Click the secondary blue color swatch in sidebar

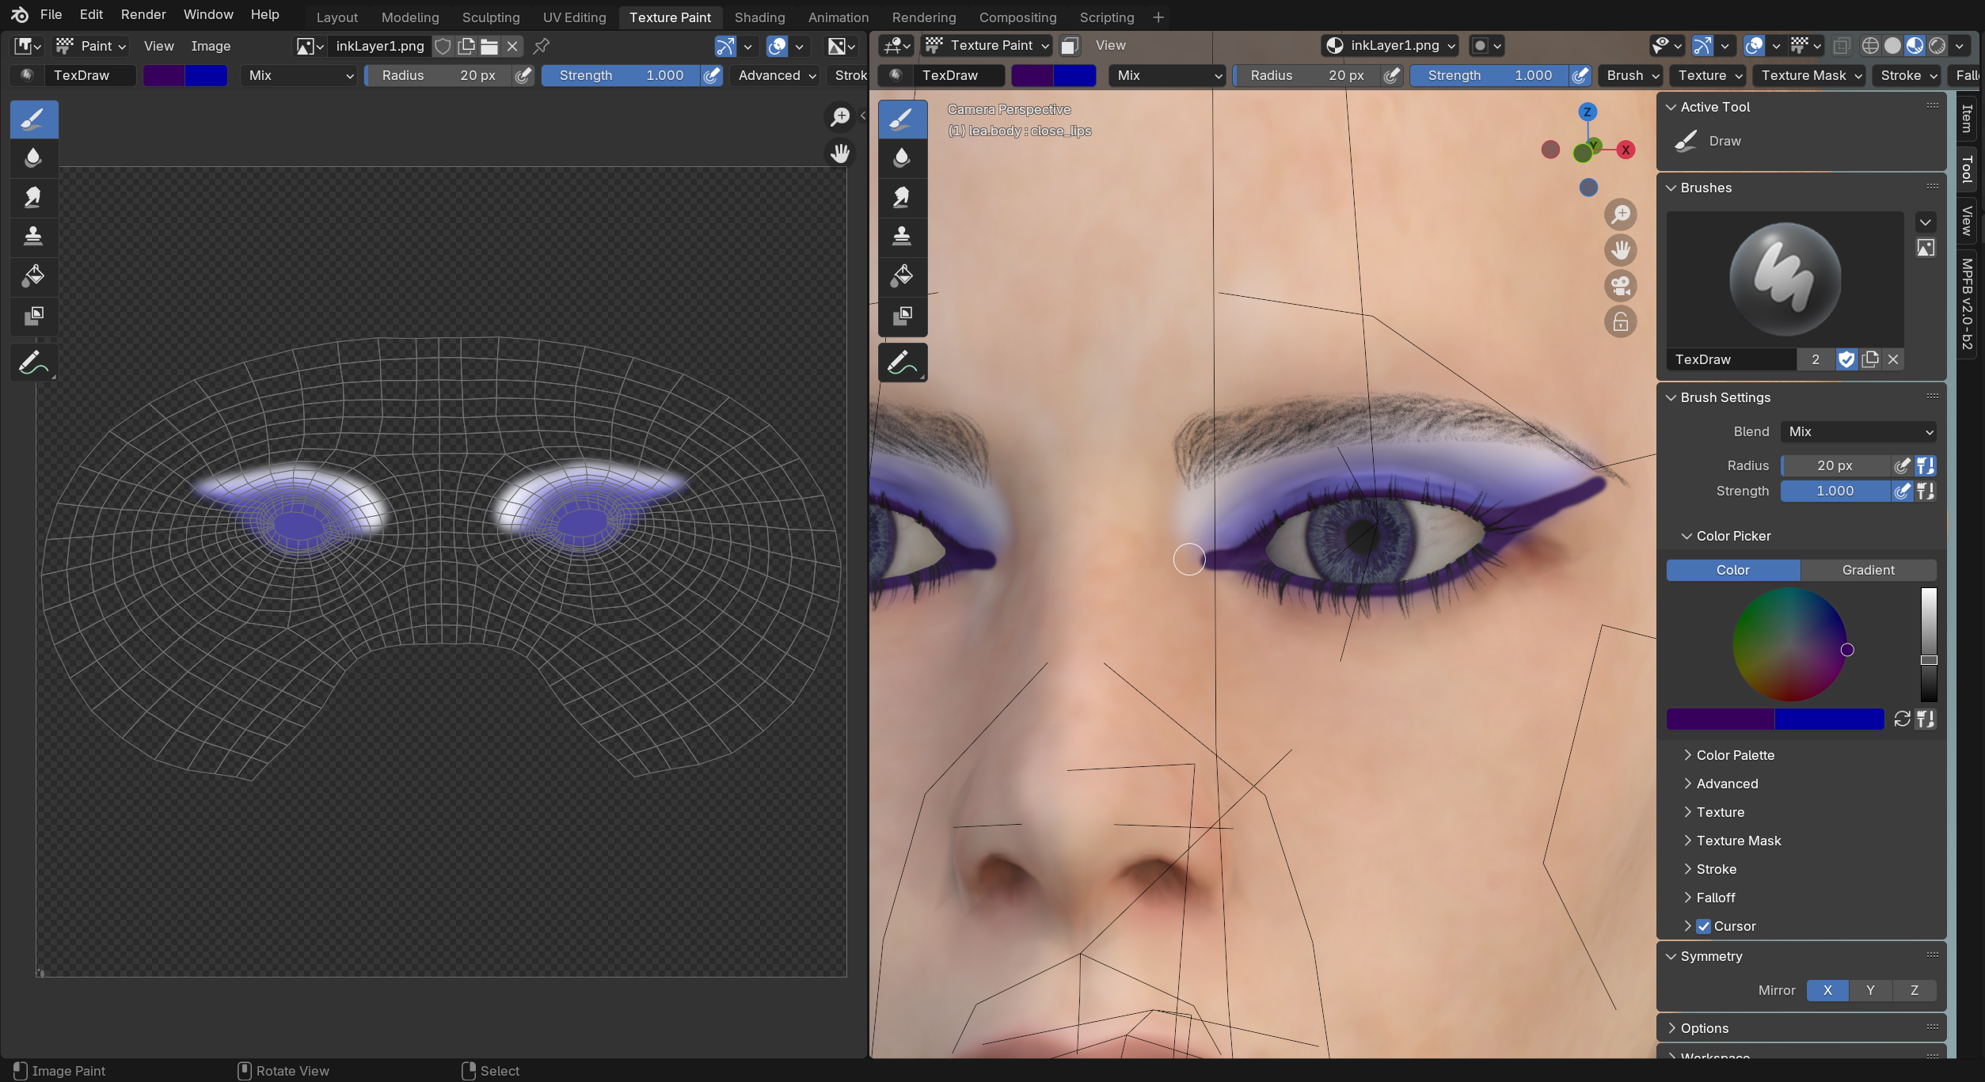click(x=1829, y=719)
